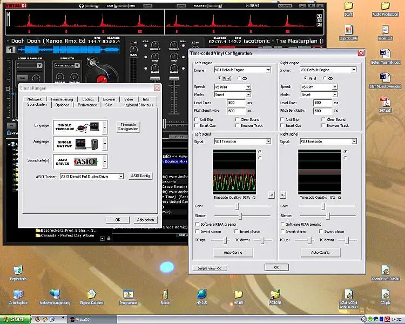This screenshot has height=324, width=405.
Task: Switch to the Optionen tab
Action: click(x=62, y=105)
